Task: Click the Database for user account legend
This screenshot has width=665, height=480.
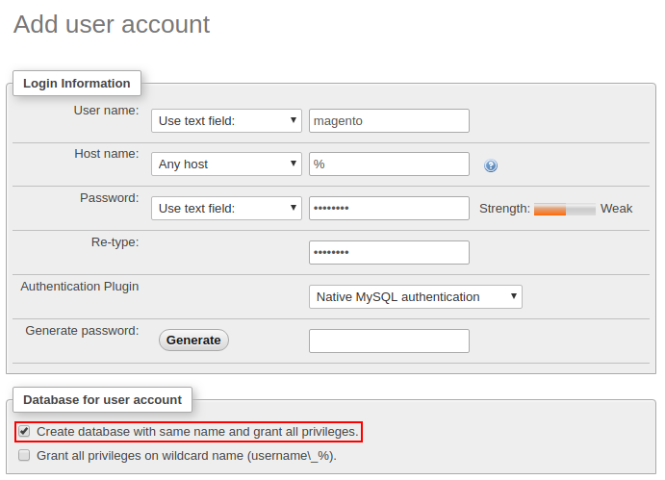Action: 102,399
